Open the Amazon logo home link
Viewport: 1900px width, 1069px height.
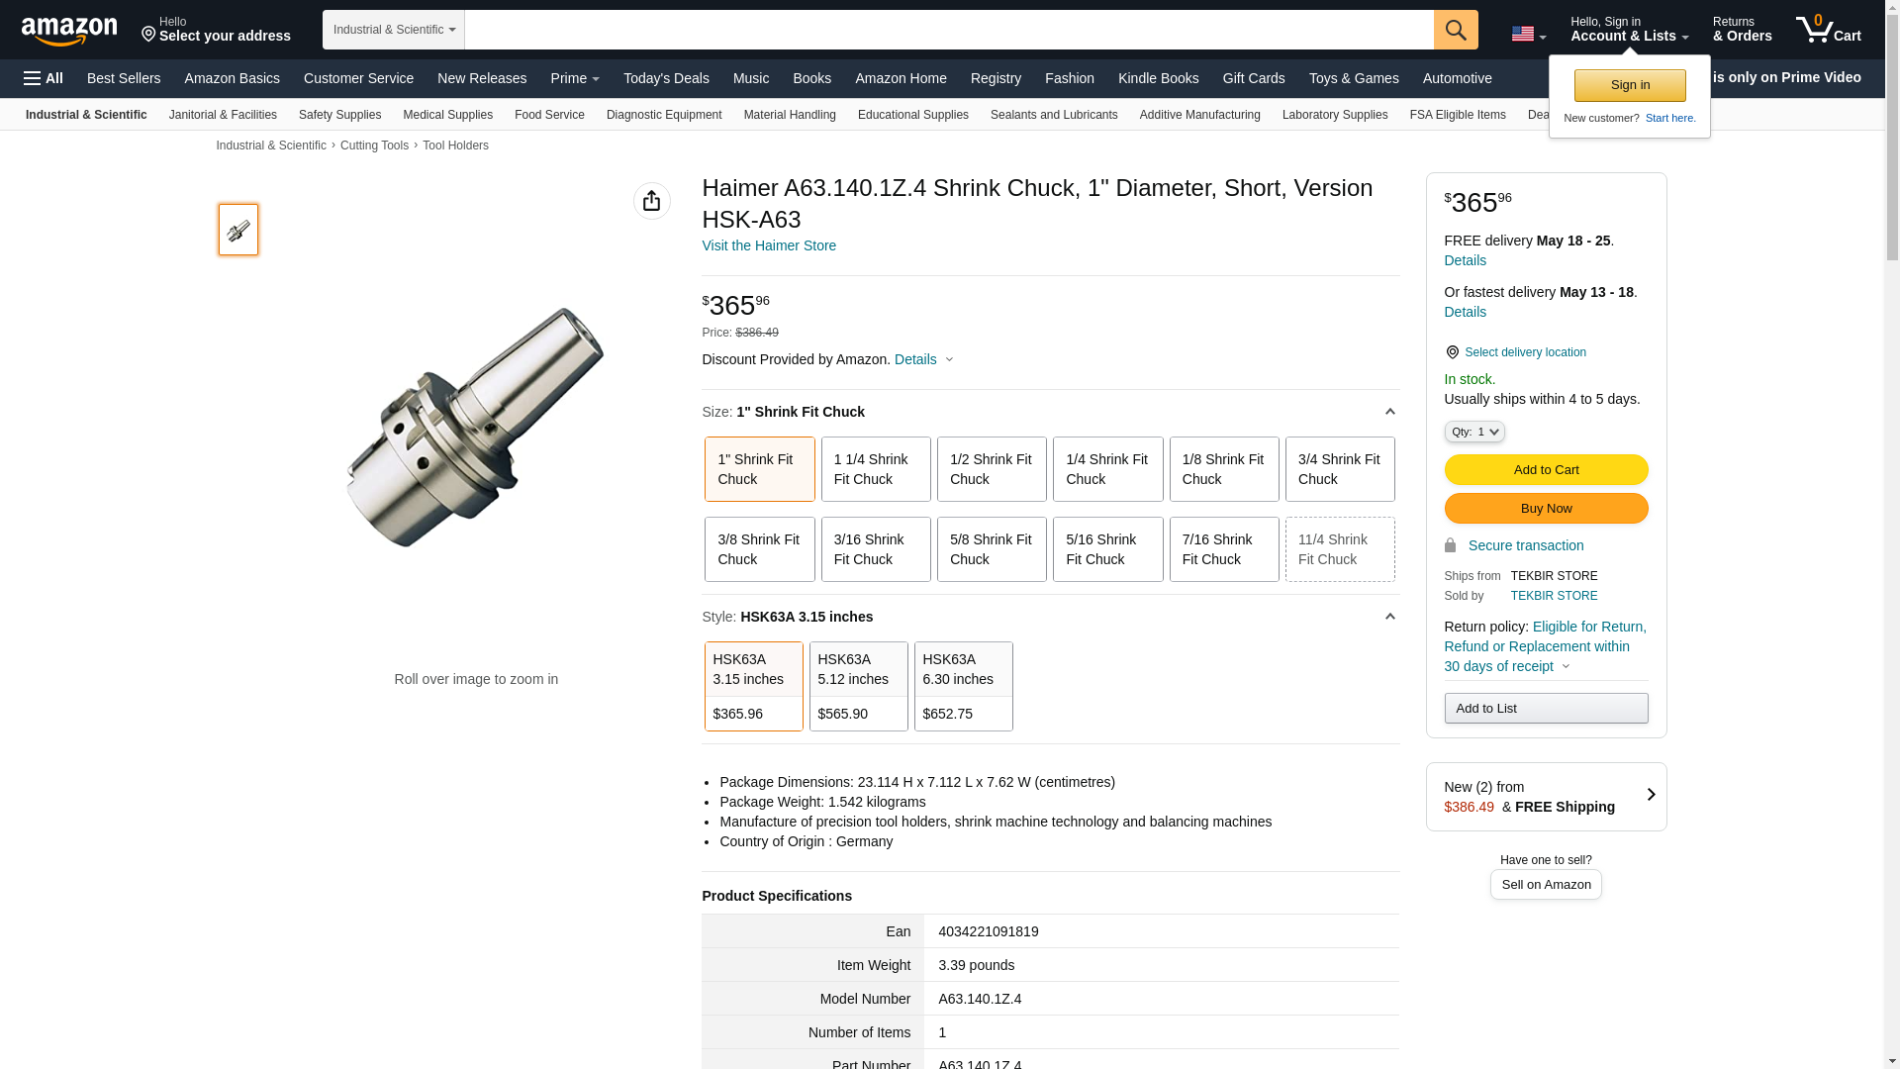click(x=69, y=31)
